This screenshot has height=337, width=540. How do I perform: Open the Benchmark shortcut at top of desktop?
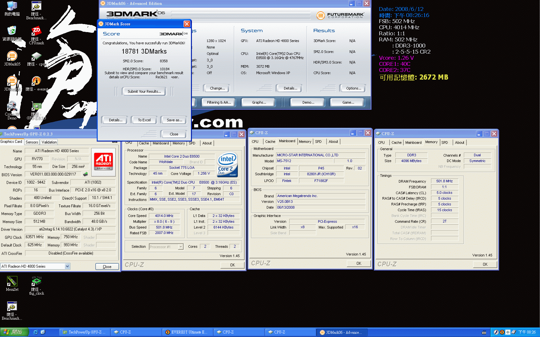[36, 10]
